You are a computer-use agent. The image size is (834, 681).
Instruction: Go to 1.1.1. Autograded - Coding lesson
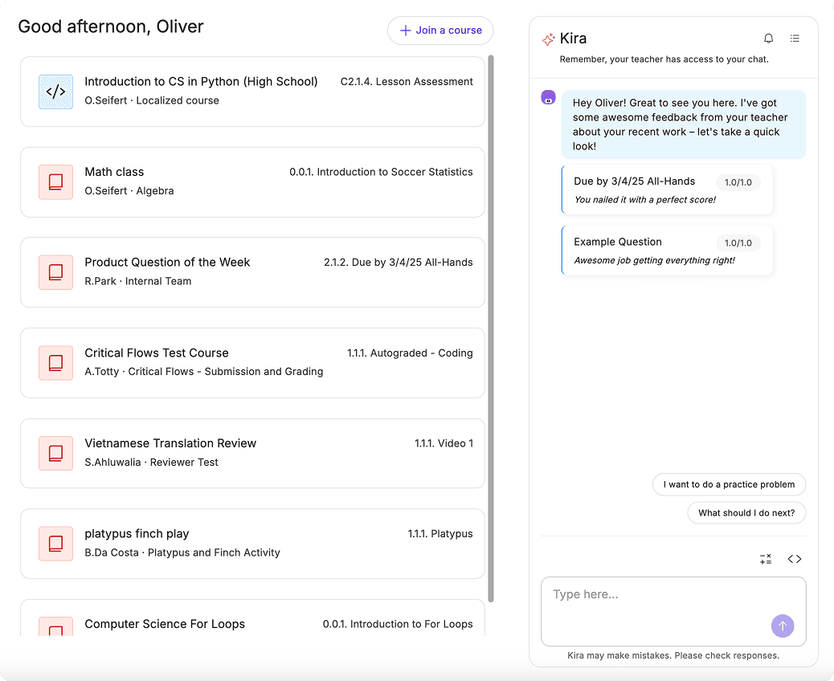[410, 353]
